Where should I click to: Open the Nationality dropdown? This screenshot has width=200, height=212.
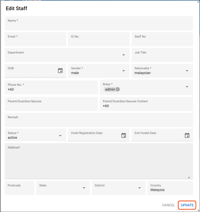click(x=187, y=71)
